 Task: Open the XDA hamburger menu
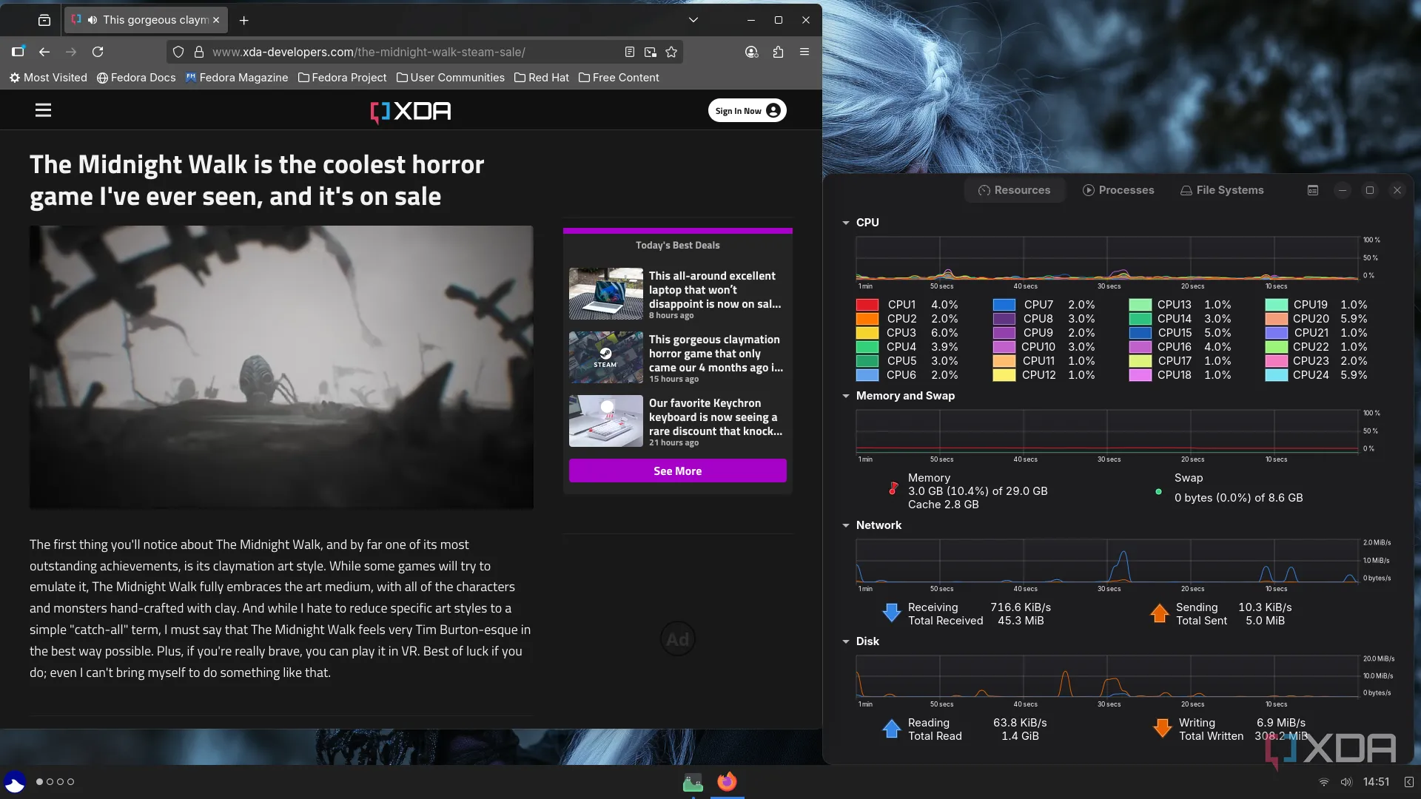[43, 110]
